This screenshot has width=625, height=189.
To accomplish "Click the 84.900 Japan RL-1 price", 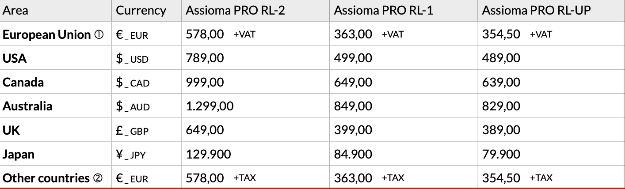I will point(352,154).
